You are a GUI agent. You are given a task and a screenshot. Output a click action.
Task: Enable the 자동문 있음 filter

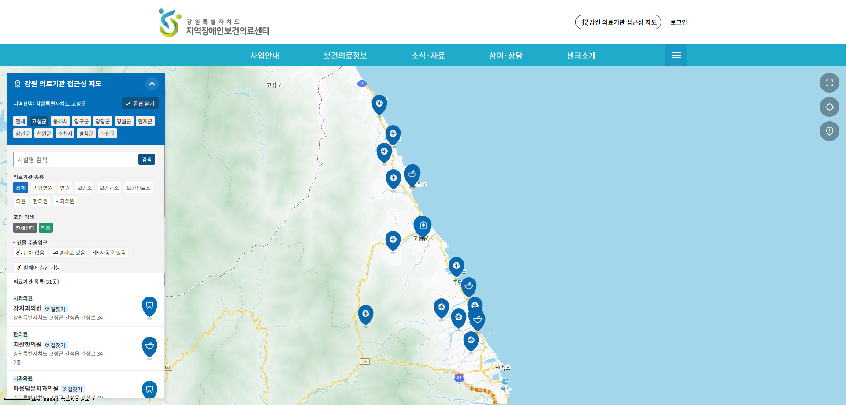tap(109, 253)
